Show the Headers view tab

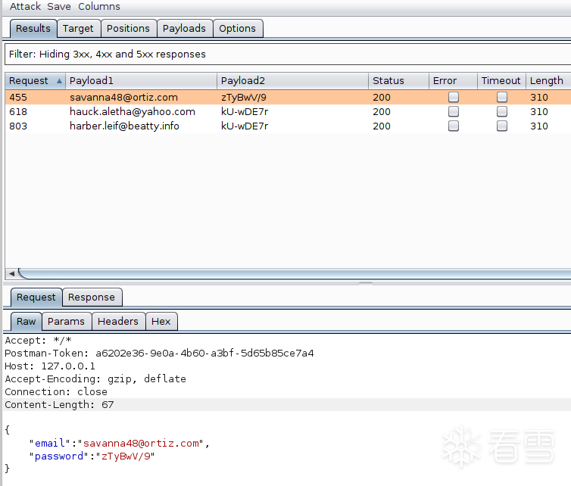click(x=118, y=322)
